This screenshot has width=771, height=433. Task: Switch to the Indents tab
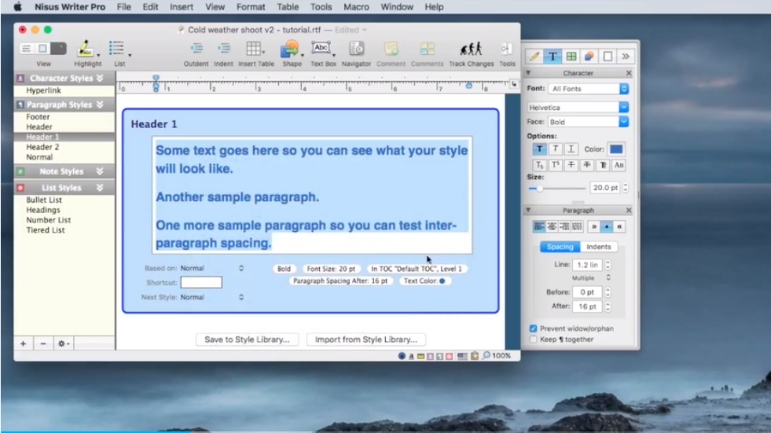599,247
